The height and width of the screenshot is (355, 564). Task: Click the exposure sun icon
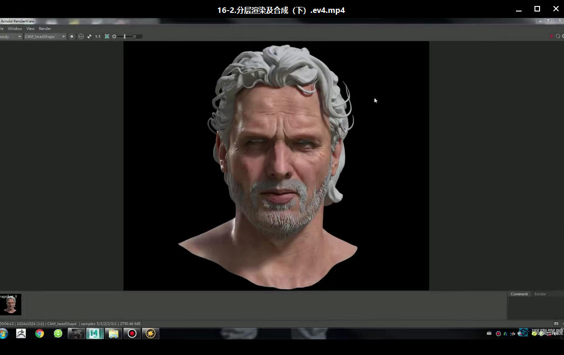click(x=114, y=36)
